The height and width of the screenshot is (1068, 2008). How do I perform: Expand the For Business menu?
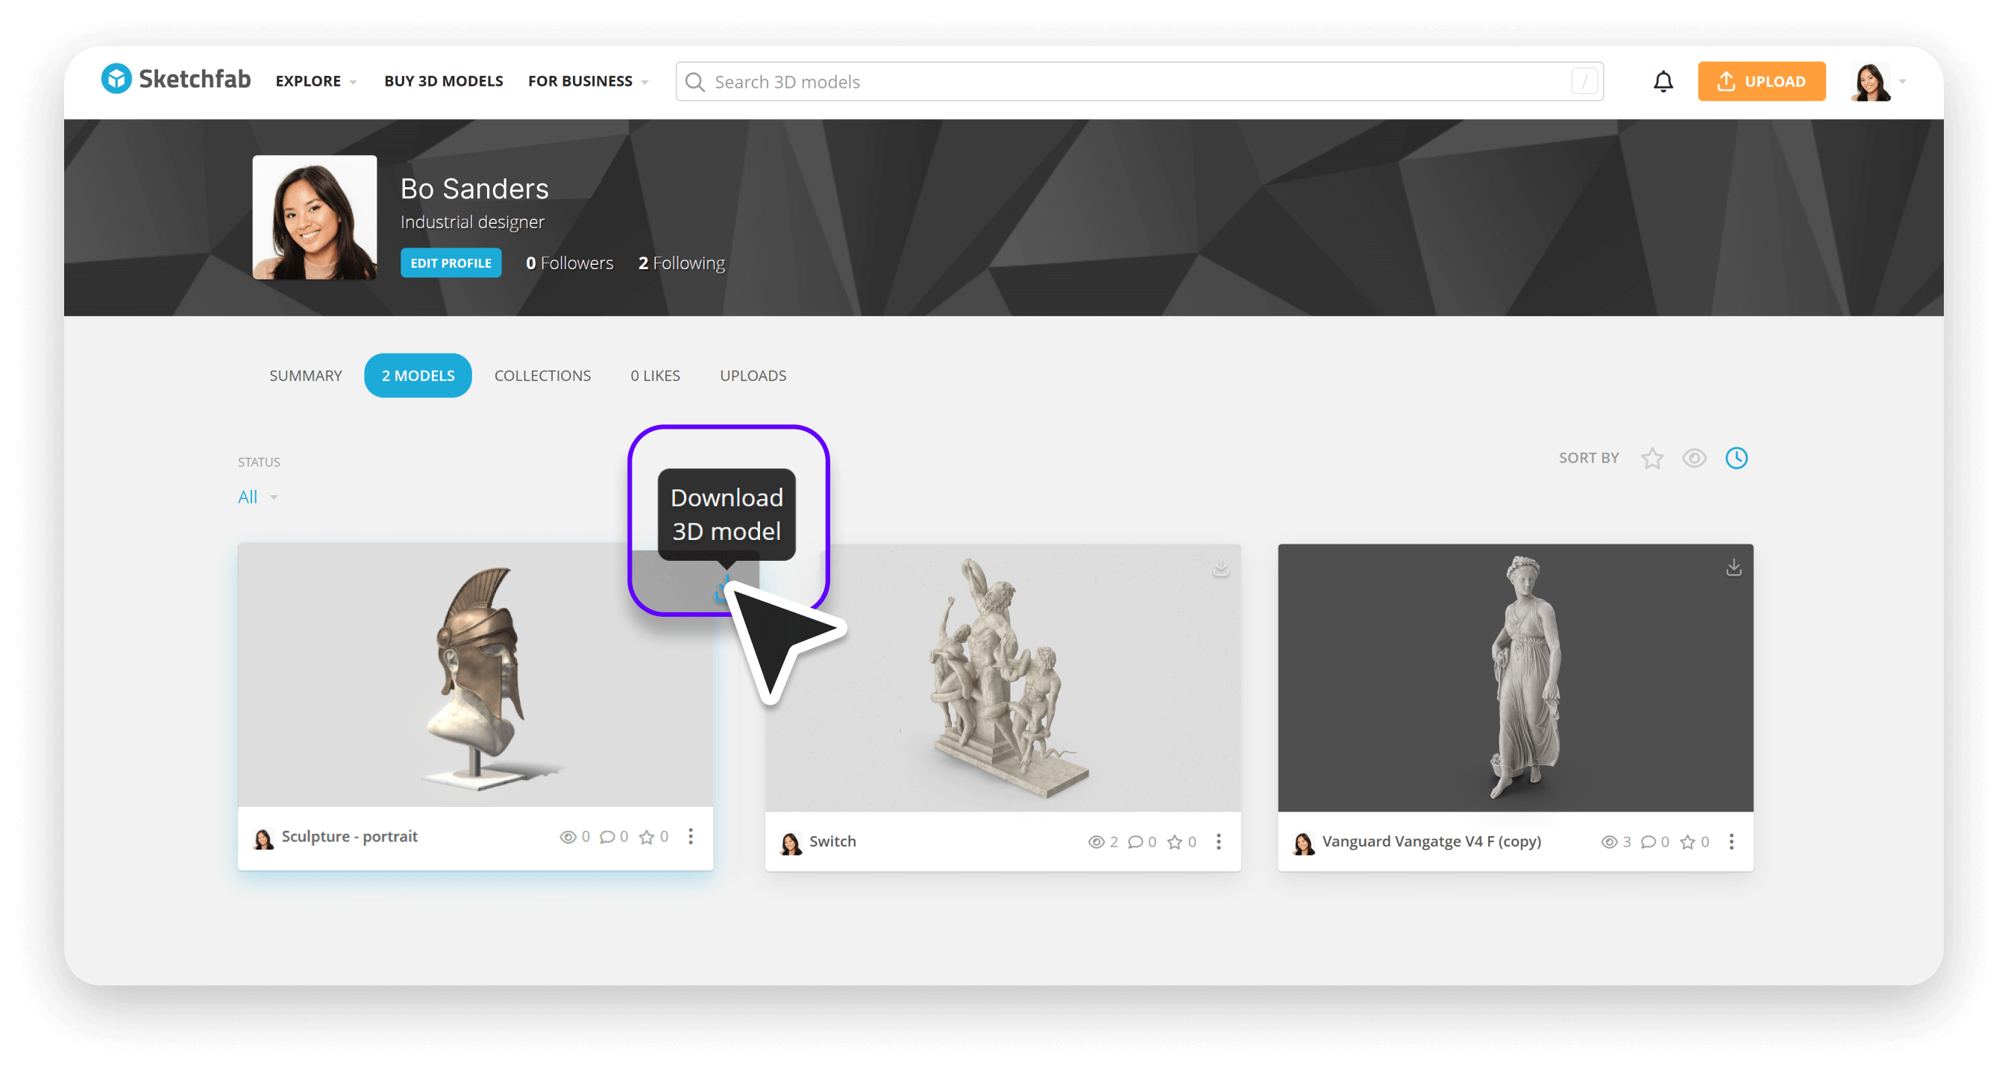588,81
